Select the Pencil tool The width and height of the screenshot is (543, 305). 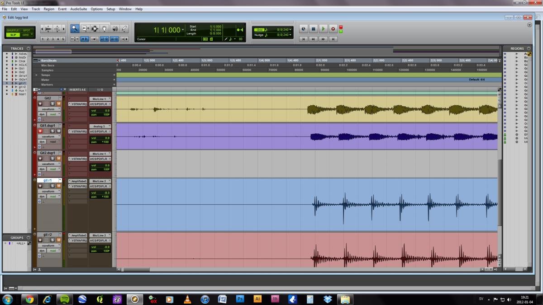pyautogui.click(x=124, y=28)
